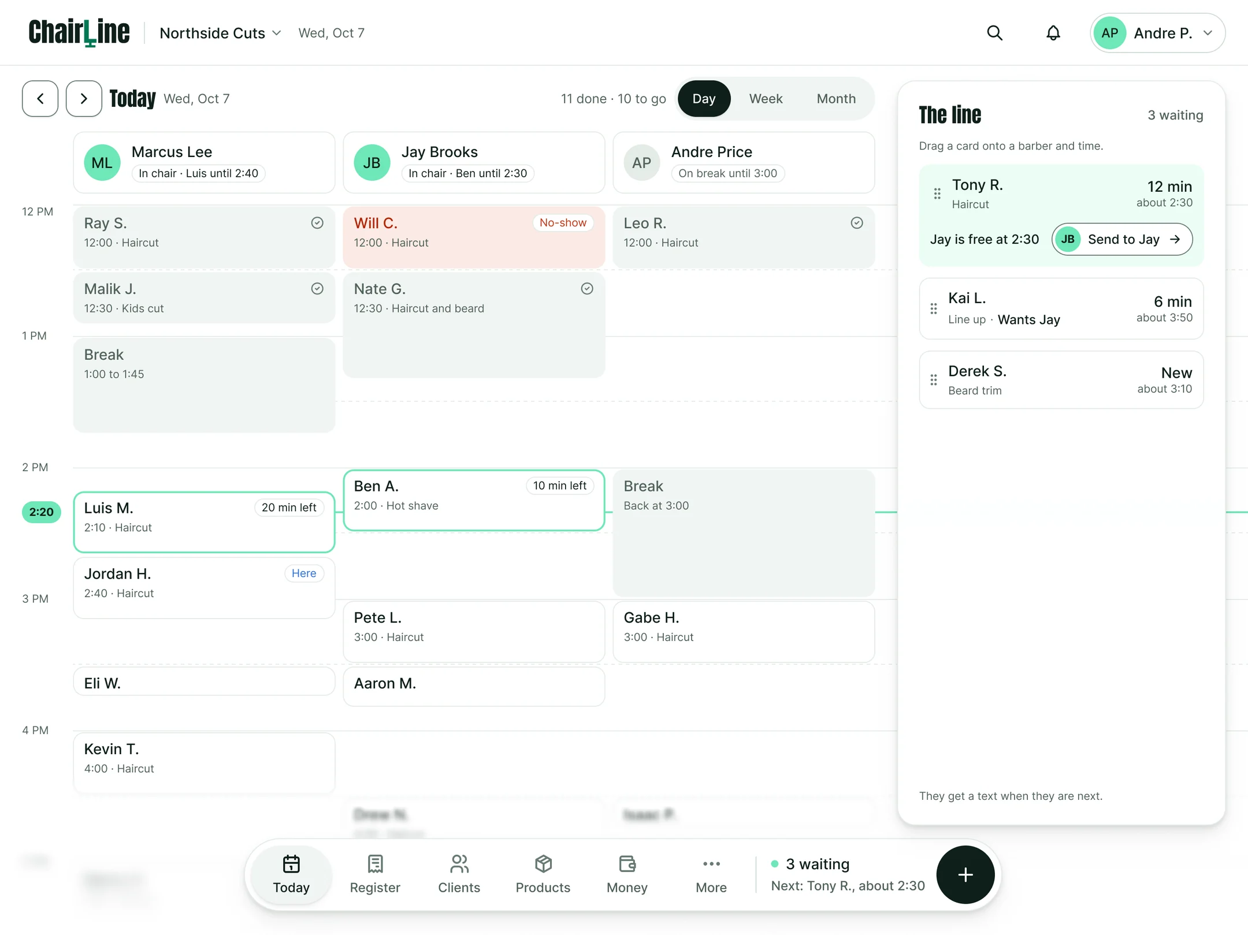Go to previous day arrow

click(x=40, y=99)
